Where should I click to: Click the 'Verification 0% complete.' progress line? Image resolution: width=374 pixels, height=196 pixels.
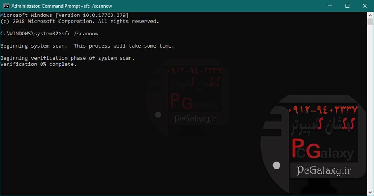[x=38, y=64]
